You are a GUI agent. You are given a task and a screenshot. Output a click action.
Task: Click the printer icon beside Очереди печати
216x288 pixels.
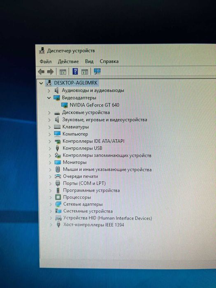coord(58,177)
